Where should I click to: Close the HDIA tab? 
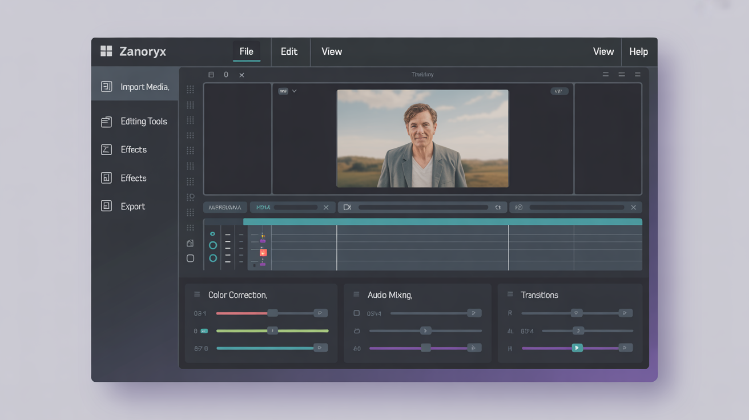(x=326, y=207)
